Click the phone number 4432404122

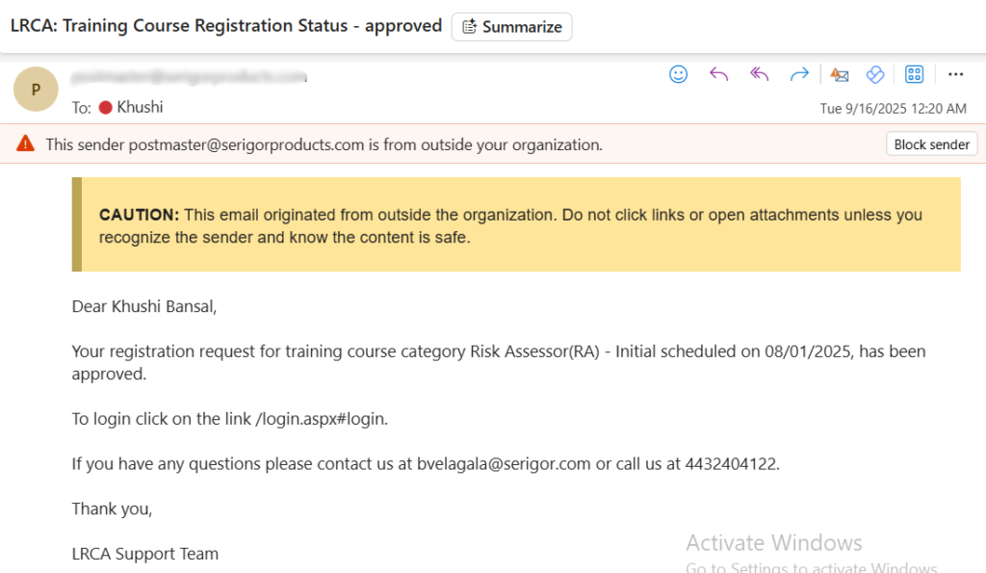pos(730,463)
